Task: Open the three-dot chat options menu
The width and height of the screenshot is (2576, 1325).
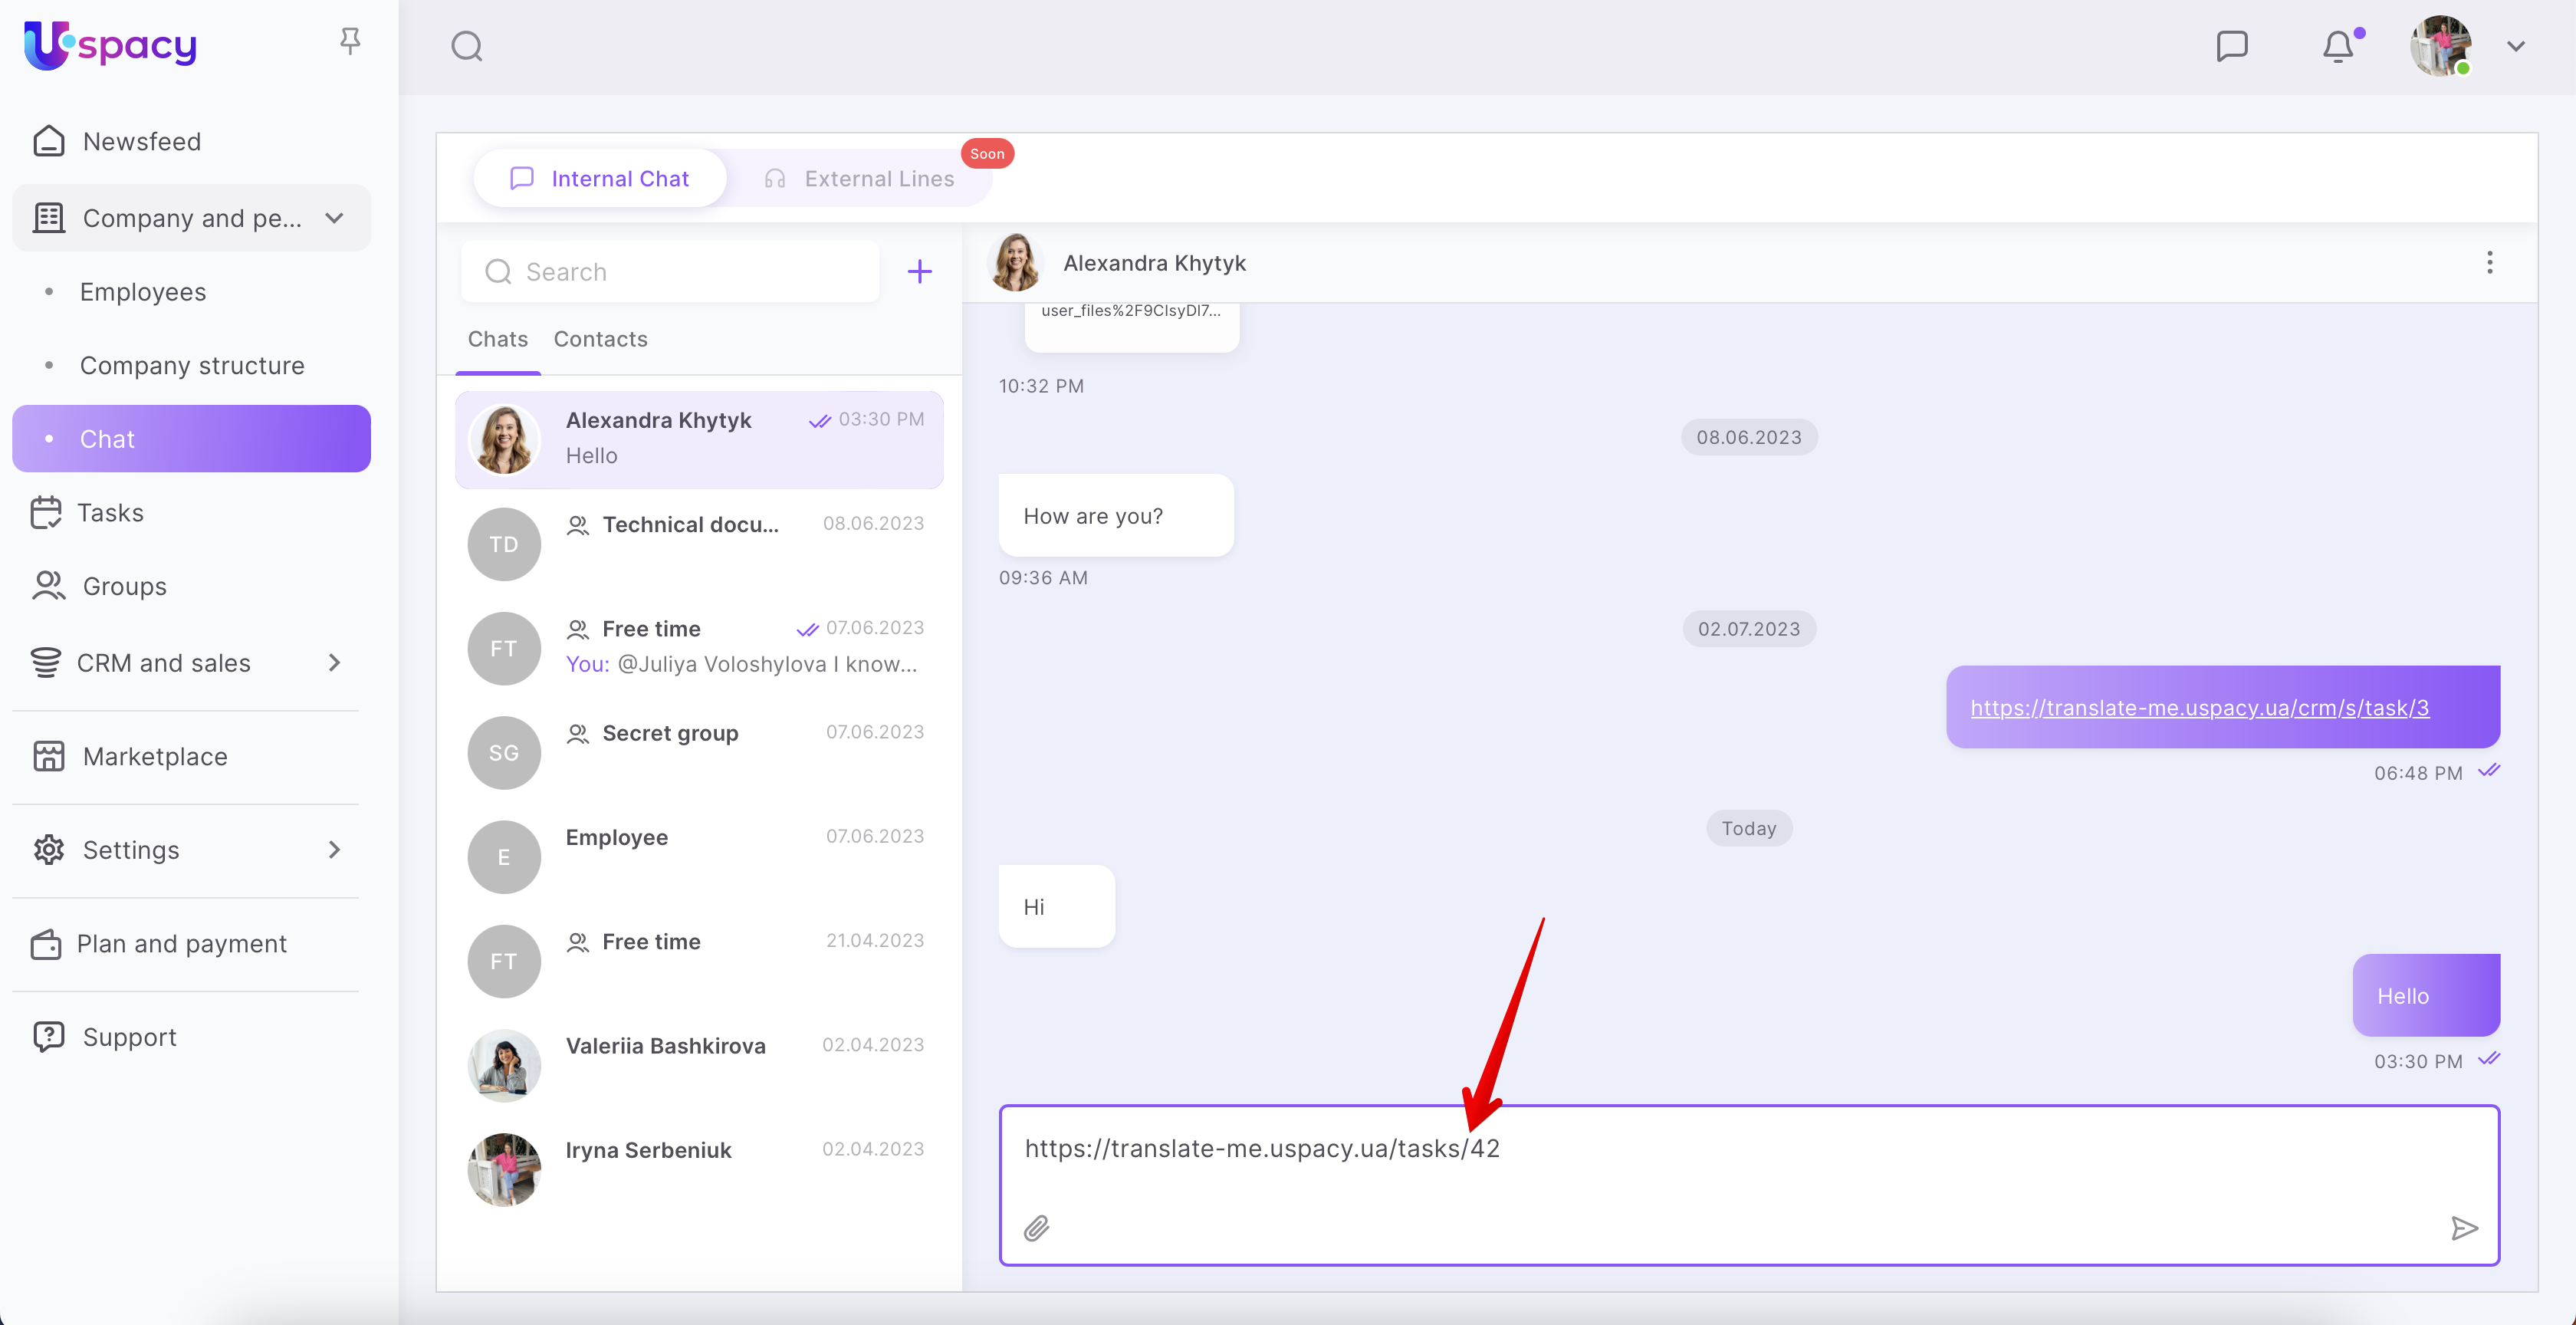Action: click(2489, 263)
